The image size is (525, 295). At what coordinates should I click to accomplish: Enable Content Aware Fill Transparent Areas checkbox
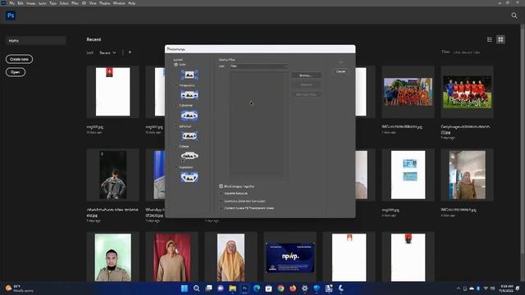[221, 208]
